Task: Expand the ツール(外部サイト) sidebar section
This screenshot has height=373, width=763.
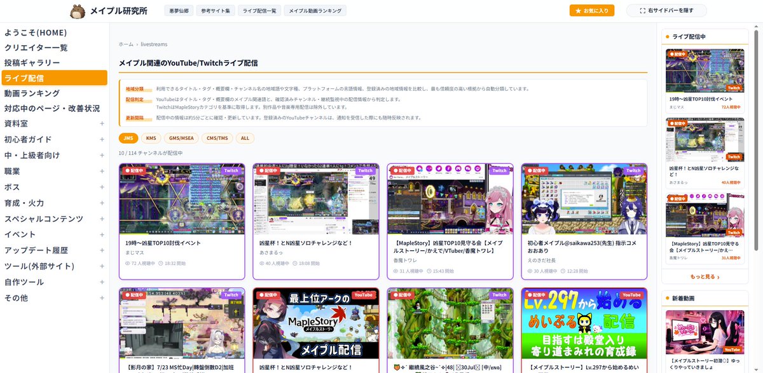Action: pos(102,266)
